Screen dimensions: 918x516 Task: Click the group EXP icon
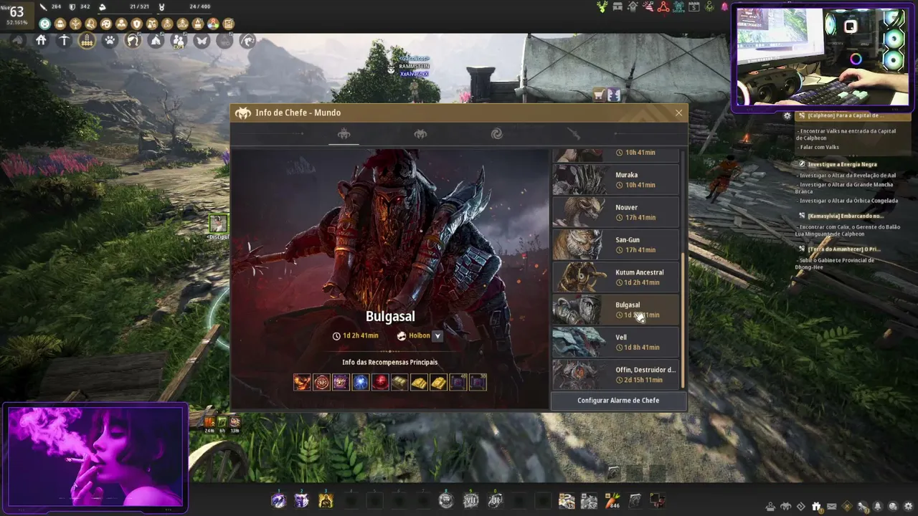click(179, 42)
